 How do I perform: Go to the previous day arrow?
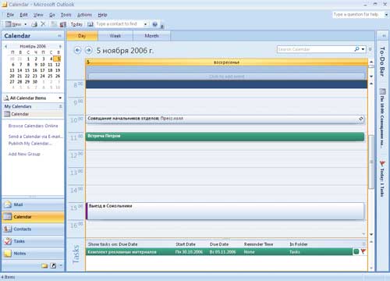(77, 50)
